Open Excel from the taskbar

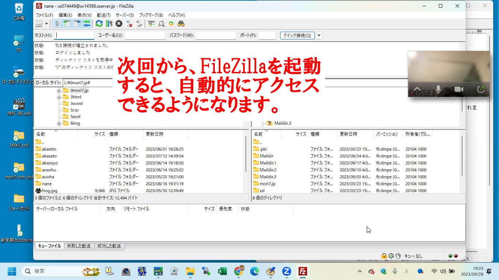pyautogui.click(x=222, y=271)
